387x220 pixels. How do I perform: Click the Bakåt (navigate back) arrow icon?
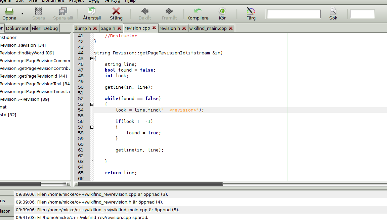(145, 11)
